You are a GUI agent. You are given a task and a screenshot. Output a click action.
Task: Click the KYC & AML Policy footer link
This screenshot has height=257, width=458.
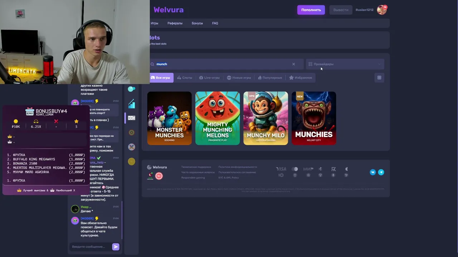[x=229, y=178]
